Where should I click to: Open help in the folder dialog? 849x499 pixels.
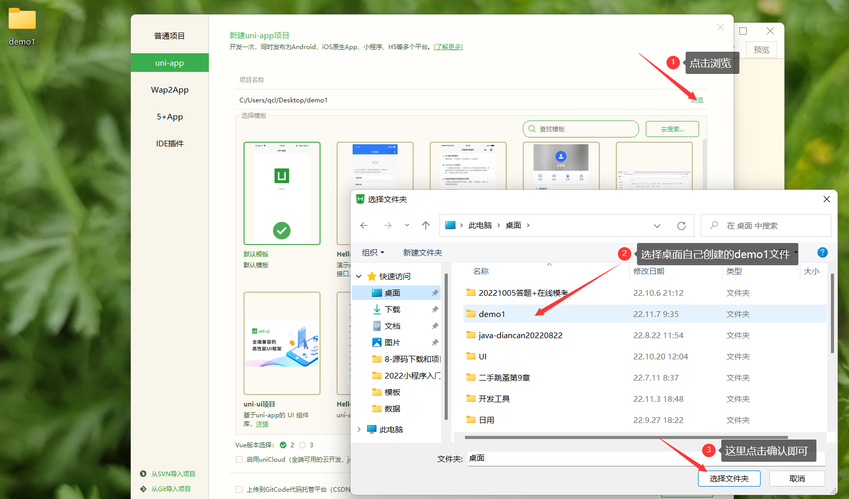[x=823, y=252]
